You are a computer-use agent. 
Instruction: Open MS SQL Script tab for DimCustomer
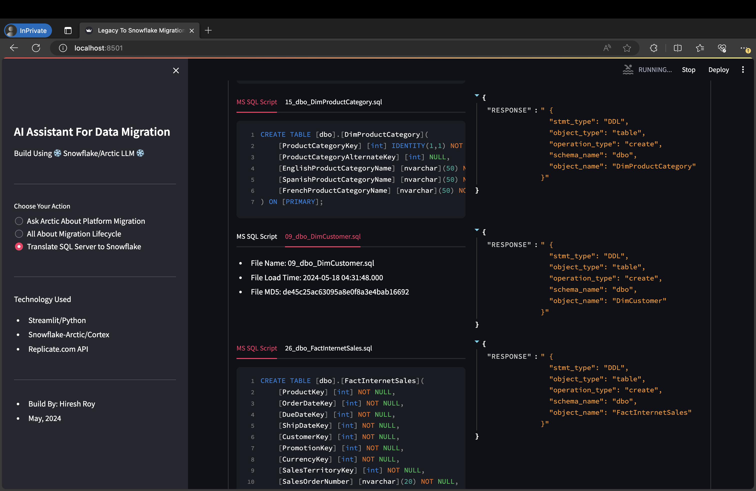click(257, 236)
